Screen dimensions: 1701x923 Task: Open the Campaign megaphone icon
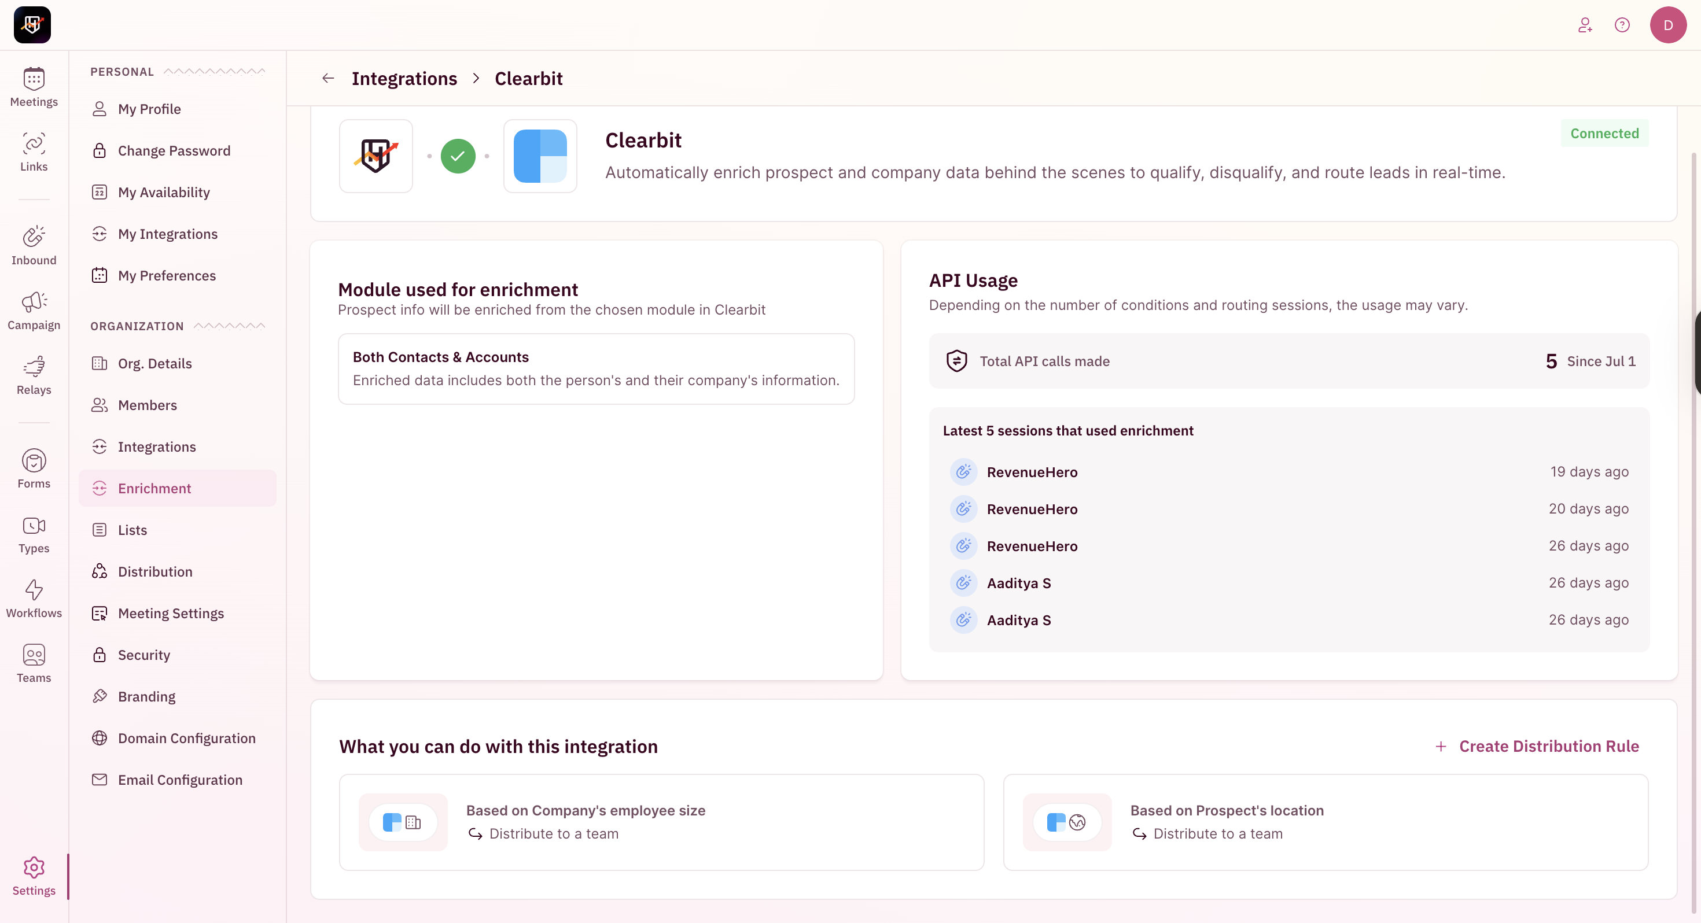coord(34,302)
